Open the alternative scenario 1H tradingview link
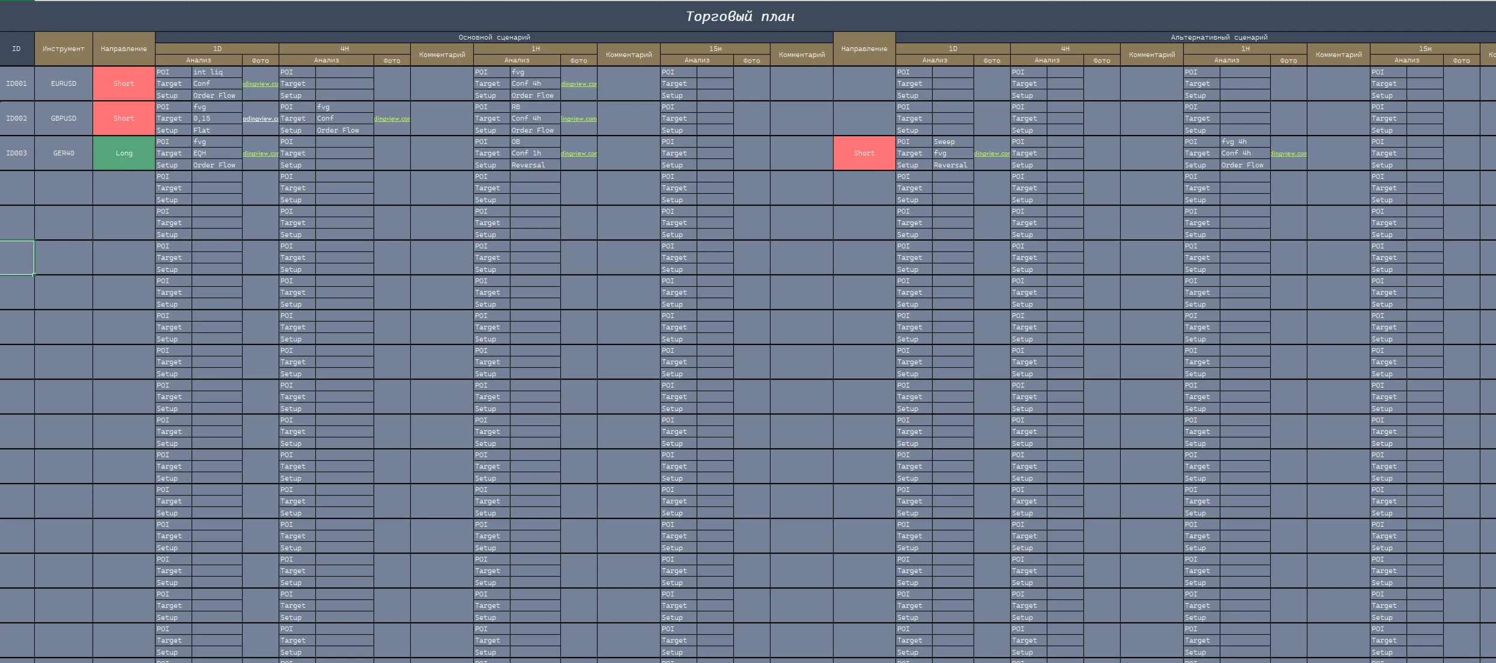1496x663 pixels. 1288,154
